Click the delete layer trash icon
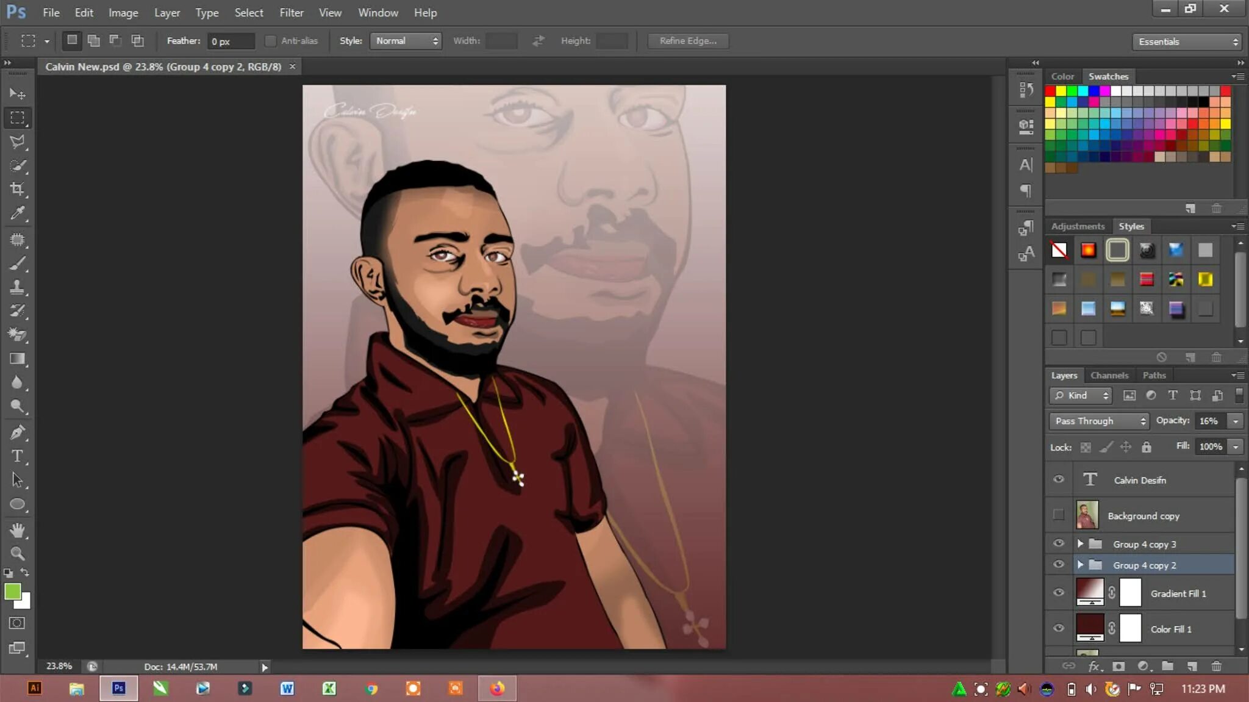 [x=1216, y=666]
